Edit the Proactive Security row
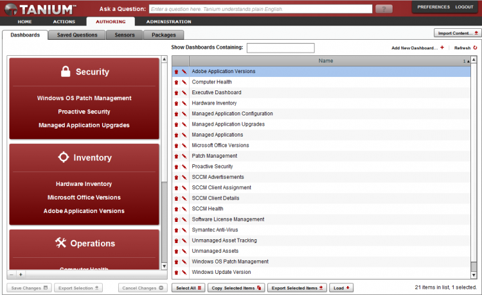The image size is (482, 295). [184, 167]
